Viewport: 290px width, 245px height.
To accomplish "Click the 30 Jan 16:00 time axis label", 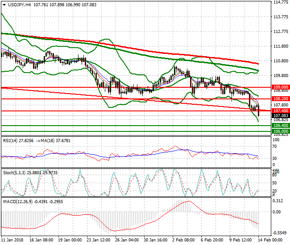I will (x=156, y=240).
